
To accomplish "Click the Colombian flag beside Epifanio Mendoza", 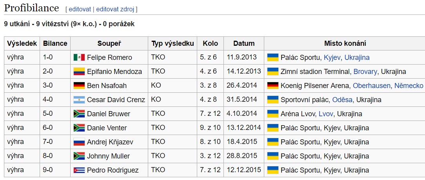I will click(x=79, y=72).
